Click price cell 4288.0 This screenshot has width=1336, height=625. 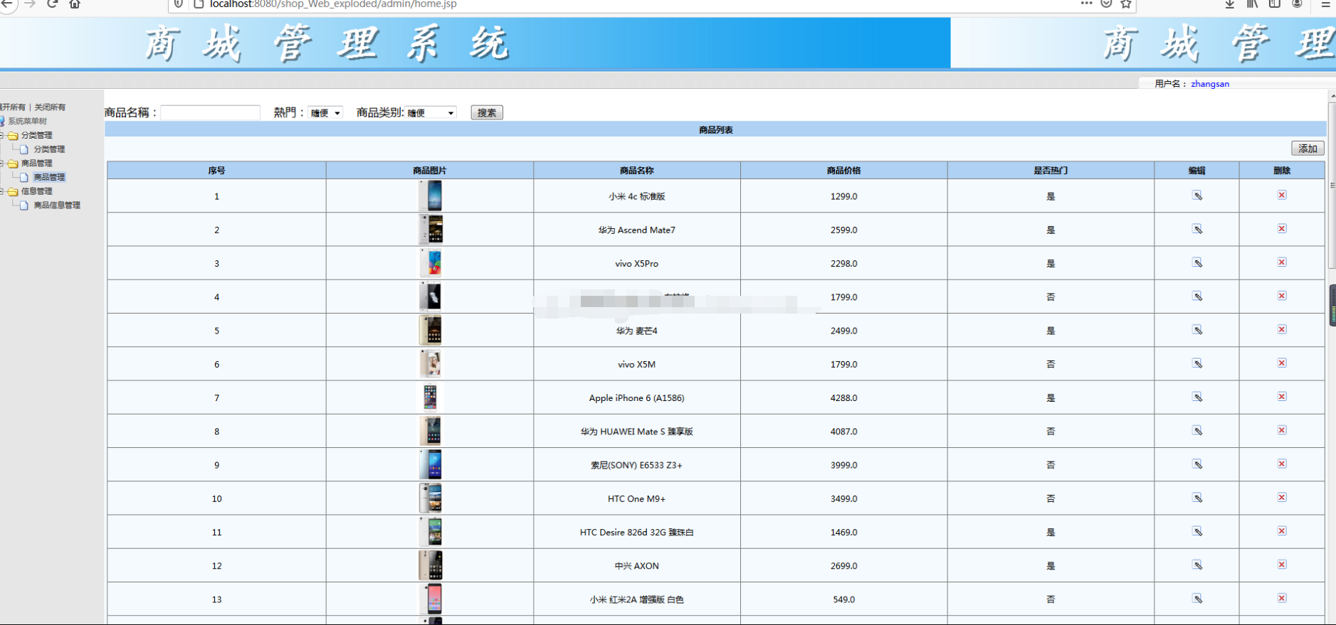point(843,397)
